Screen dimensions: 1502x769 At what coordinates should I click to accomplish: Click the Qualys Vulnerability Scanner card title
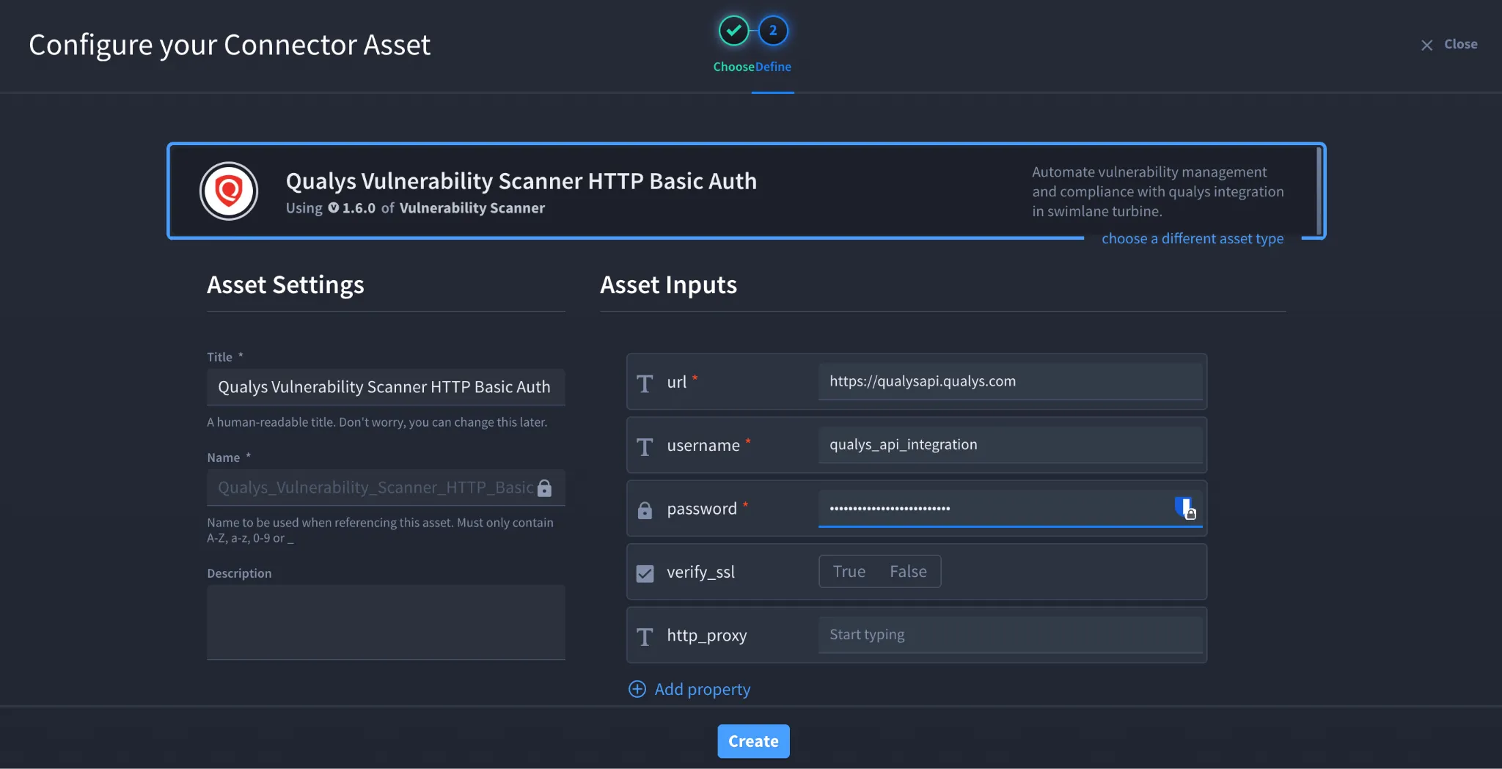(521, 181)
